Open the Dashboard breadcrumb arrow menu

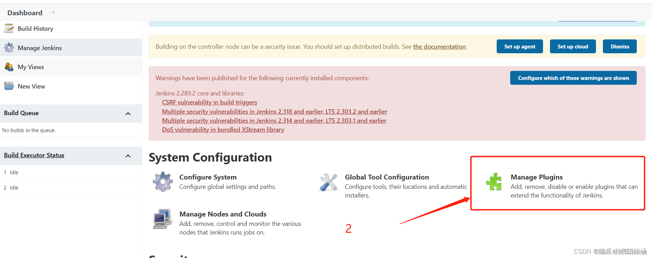pyautogui.click(x=53, y=12)
